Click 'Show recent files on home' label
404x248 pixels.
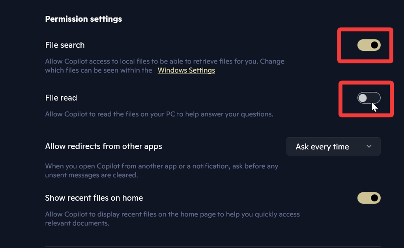pyautogui.click(x=94, y=198)
